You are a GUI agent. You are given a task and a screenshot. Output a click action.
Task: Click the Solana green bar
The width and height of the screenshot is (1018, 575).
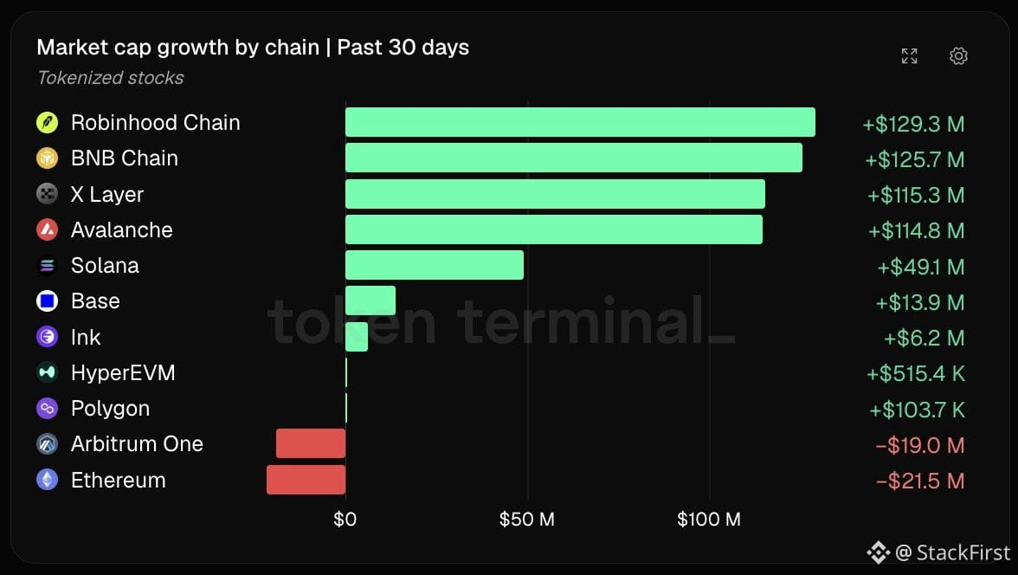435,265
